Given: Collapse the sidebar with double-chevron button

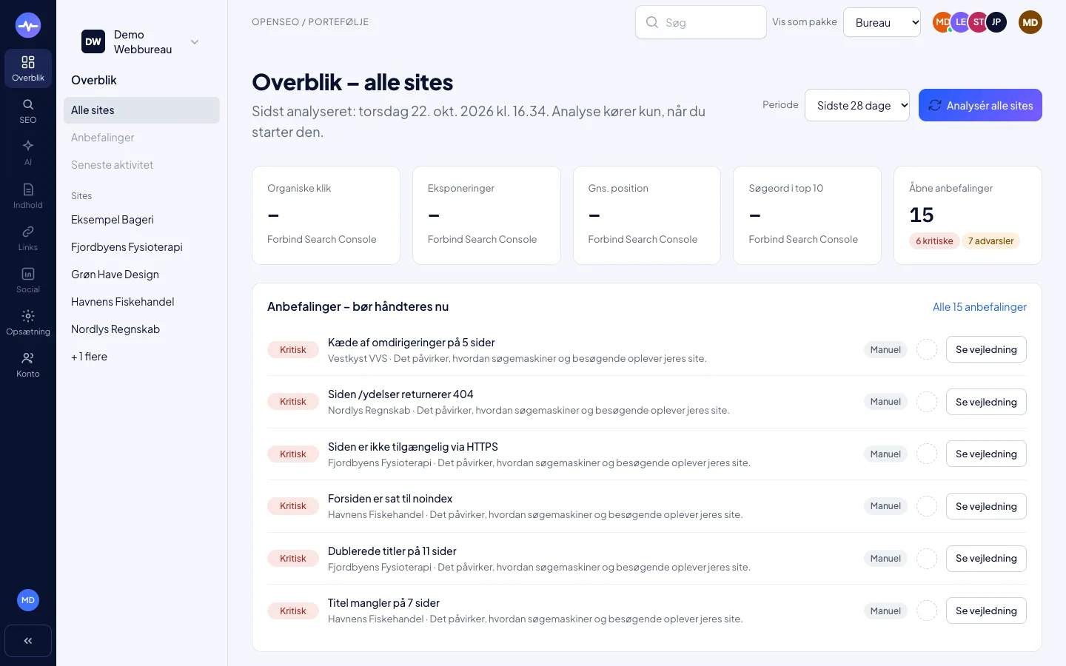Looking at the screenshot, I should point(28,641).
